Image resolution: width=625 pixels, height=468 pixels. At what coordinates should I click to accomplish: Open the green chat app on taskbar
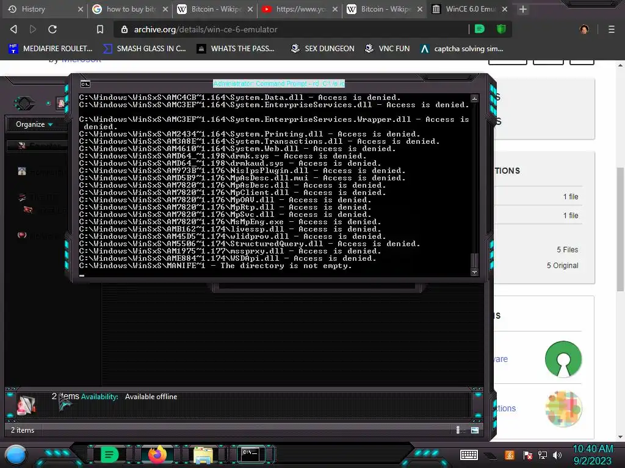pos(109,454)
